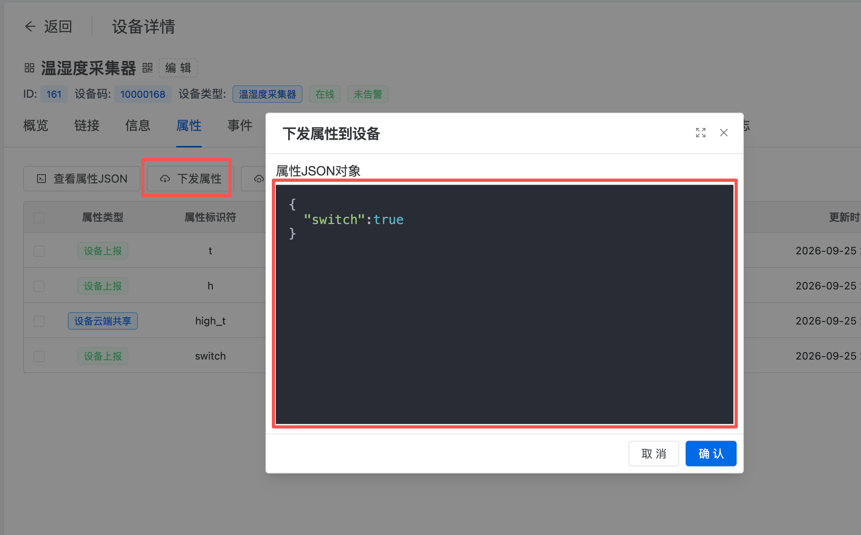
Task: Switch to the 概览 tab
Action: (x=36, y=126)
